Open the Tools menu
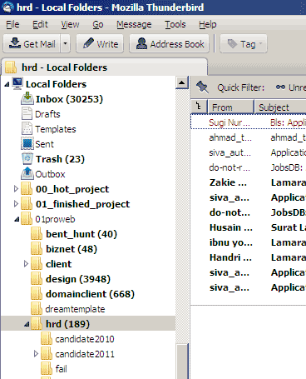The width and height of the screenshot is (306, 379). tap(175, 24)
